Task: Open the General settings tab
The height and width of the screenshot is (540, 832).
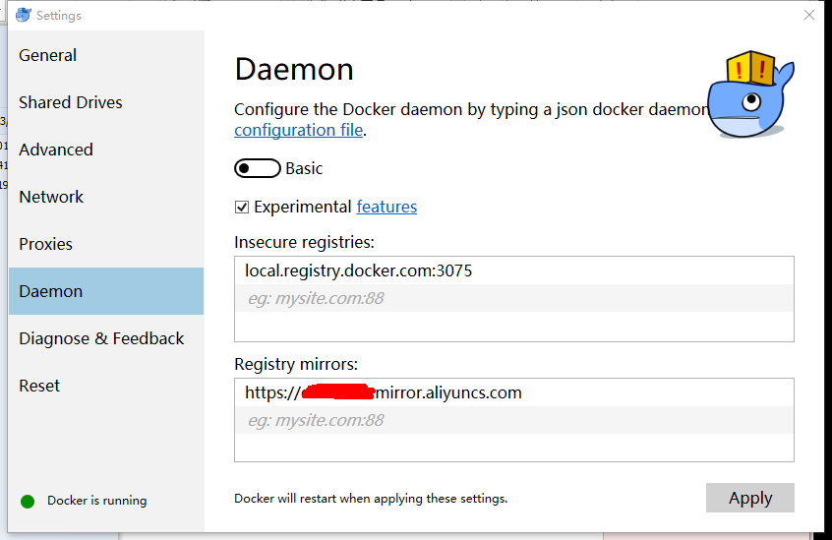Action: [48, 55]
